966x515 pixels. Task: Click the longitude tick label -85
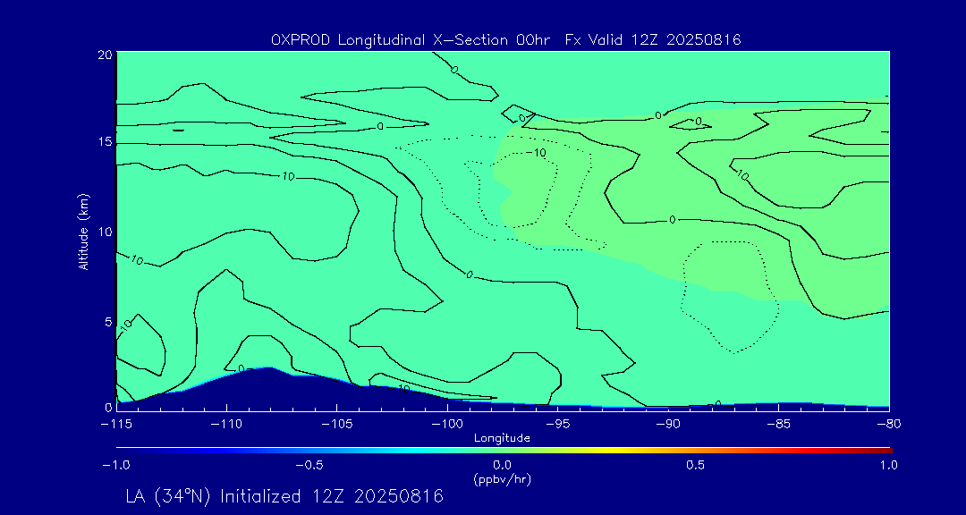[x=779, y=424]
